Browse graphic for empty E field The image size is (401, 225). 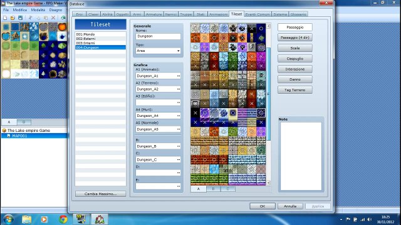point(178,186)
